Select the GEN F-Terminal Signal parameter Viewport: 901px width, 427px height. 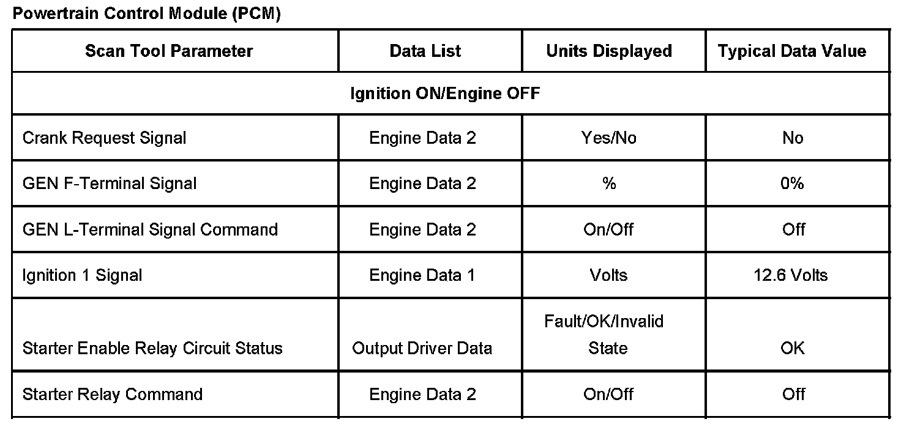tap(110, 184)
